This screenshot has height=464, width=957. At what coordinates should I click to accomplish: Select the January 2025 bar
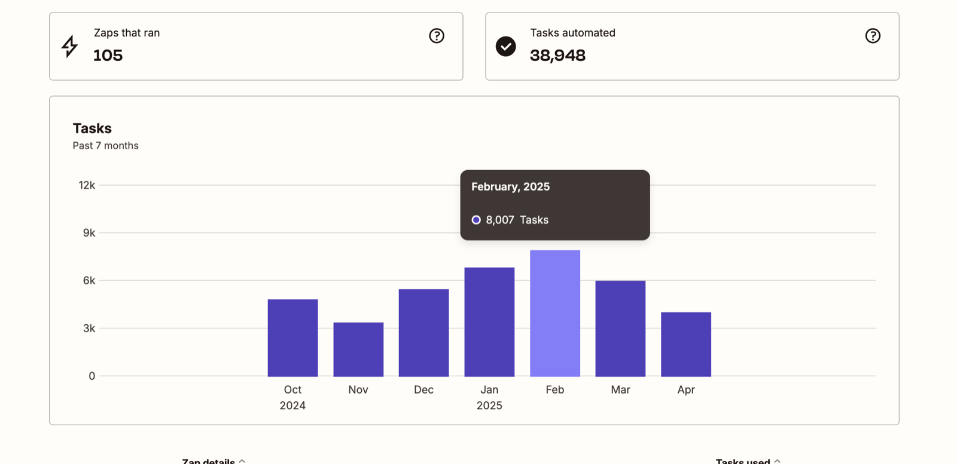pos(489,322)
